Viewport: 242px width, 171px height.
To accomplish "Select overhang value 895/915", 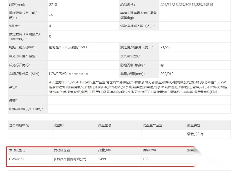I will pyautogui.click(x=167, y=74).
